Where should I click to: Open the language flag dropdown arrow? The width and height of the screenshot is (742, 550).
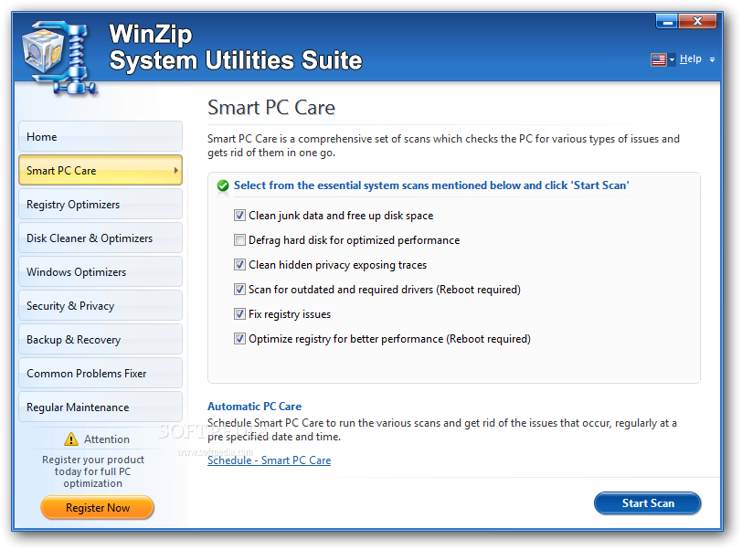click(x=672, y=59)
